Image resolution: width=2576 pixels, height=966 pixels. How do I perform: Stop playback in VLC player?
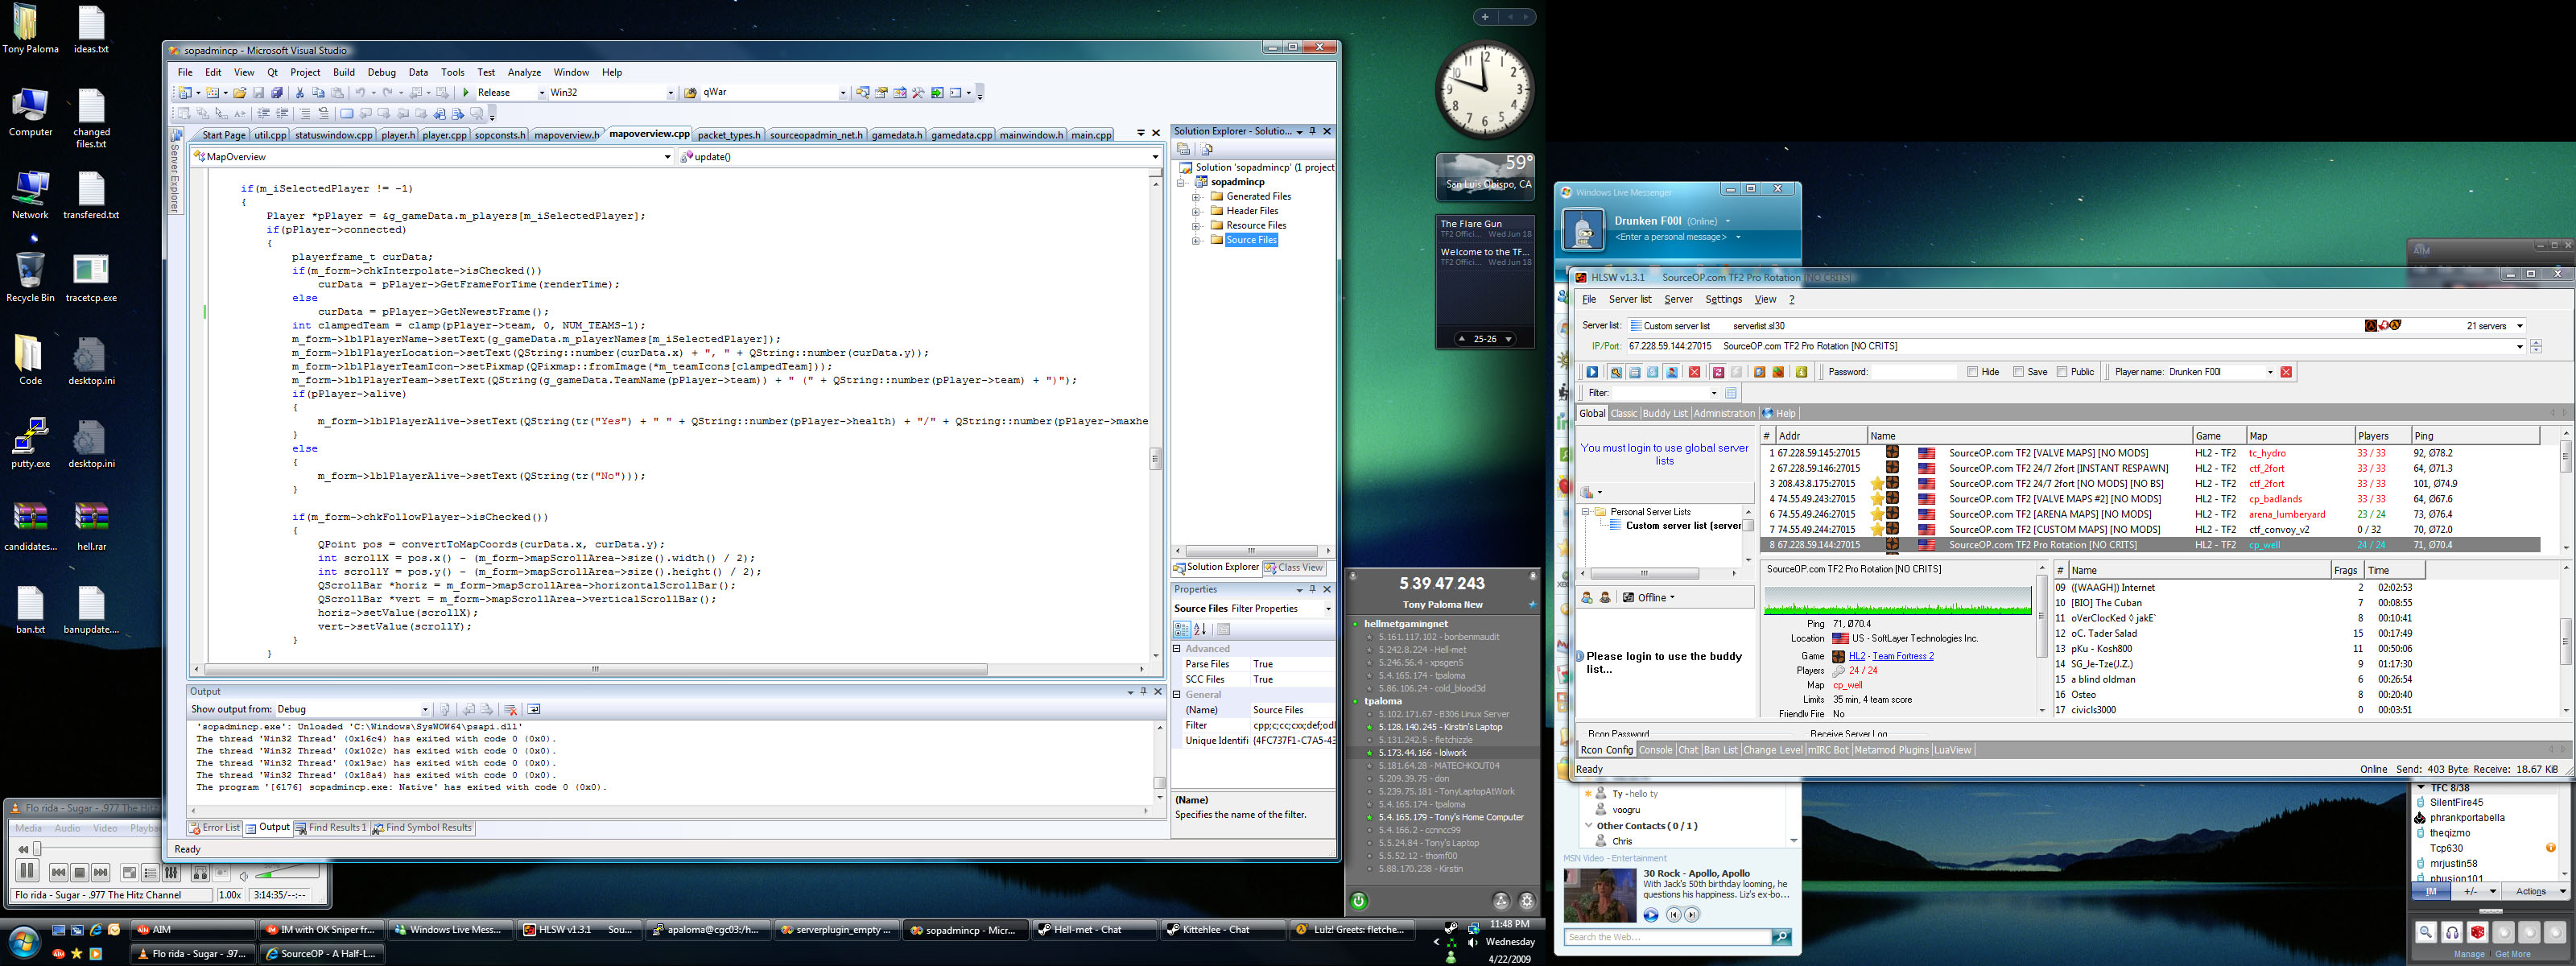tap(80, 873)
